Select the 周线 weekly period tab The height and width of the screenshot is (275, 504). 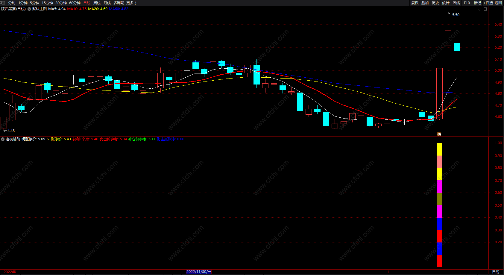[97, 3]
